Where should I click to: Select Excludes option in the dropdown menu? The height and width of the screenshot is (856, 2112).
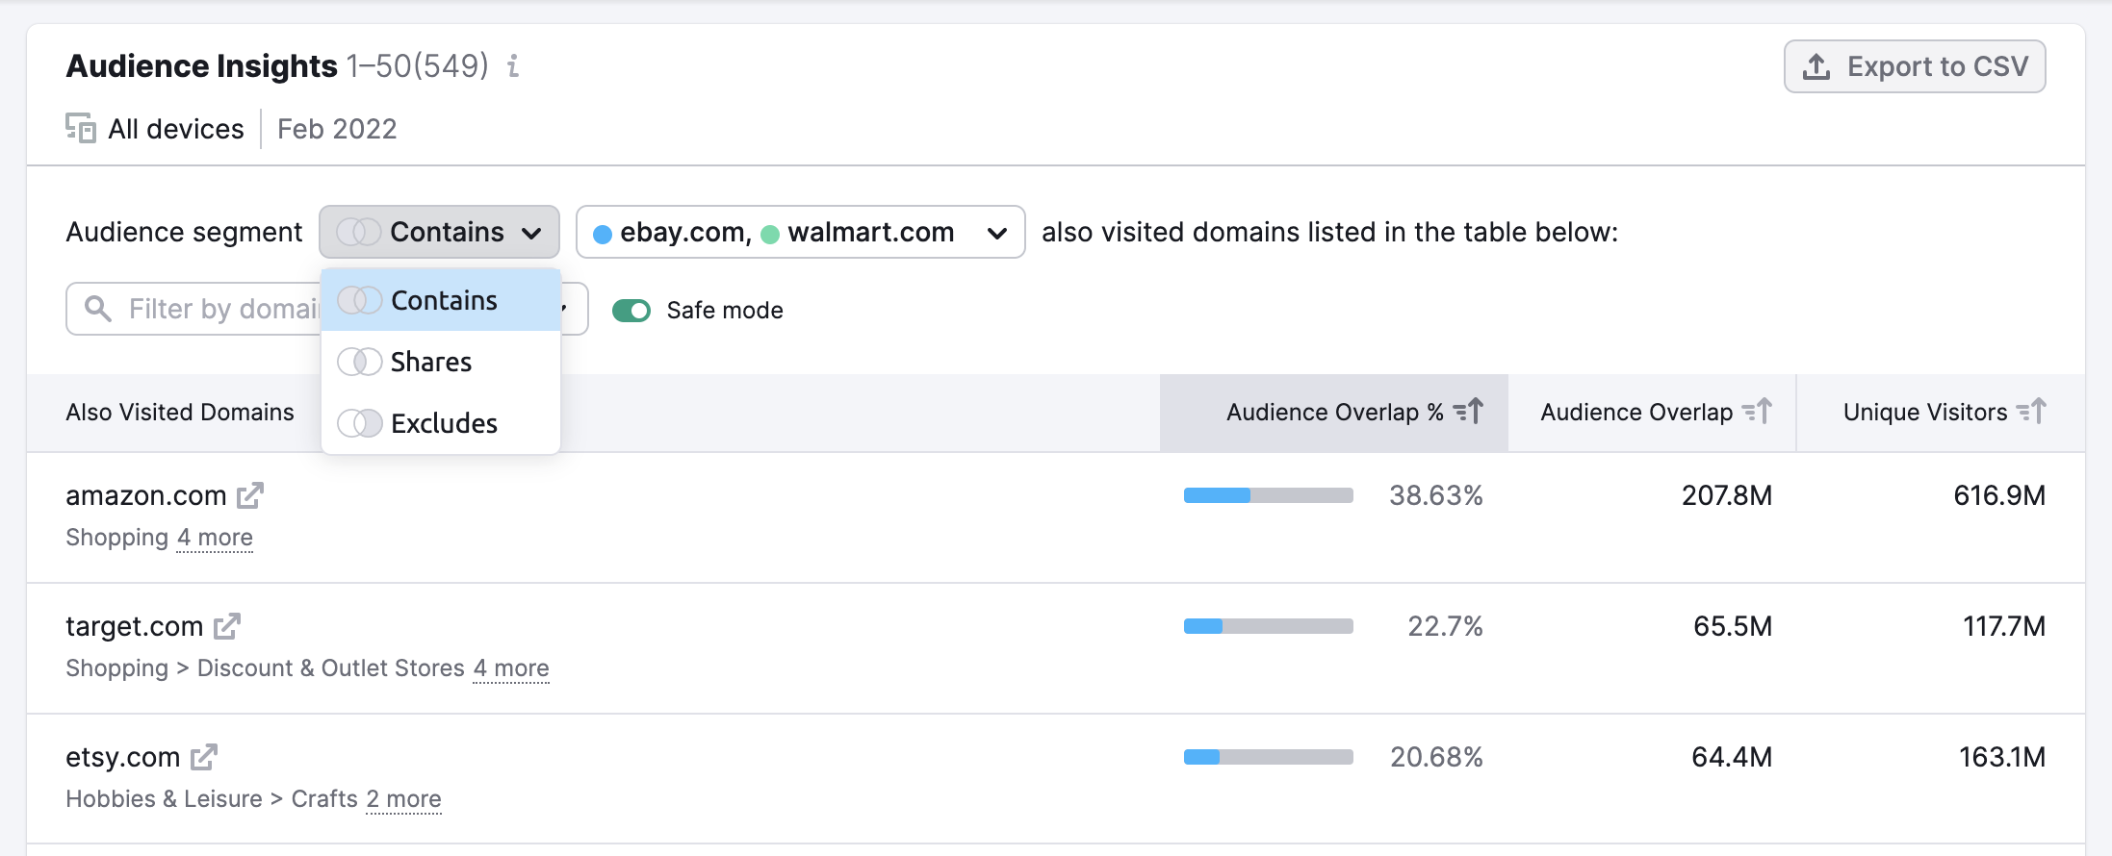[x=441, y=423]
